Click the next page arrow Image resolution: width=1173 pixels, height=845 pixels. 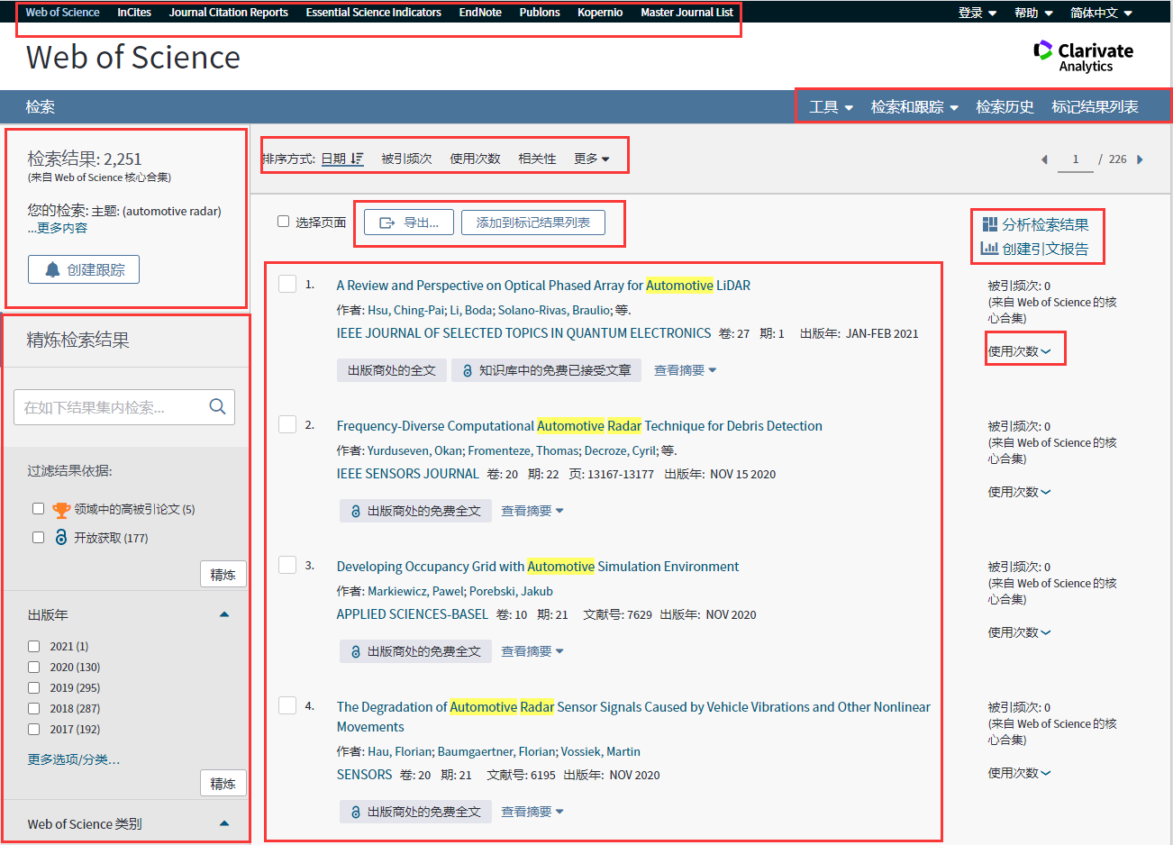click(x=1140, y=159)
